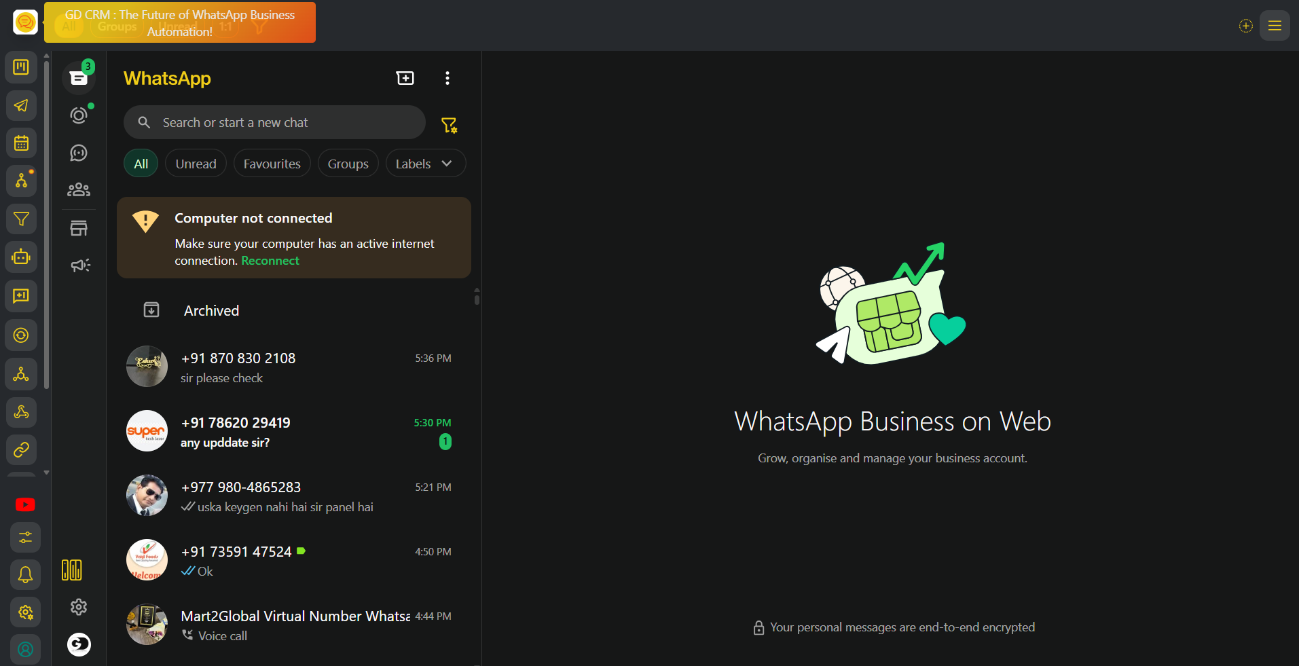Open Mart2Global Virtual Number chat
Viewport: 1299px width, 666px height.
coord(293,625)
